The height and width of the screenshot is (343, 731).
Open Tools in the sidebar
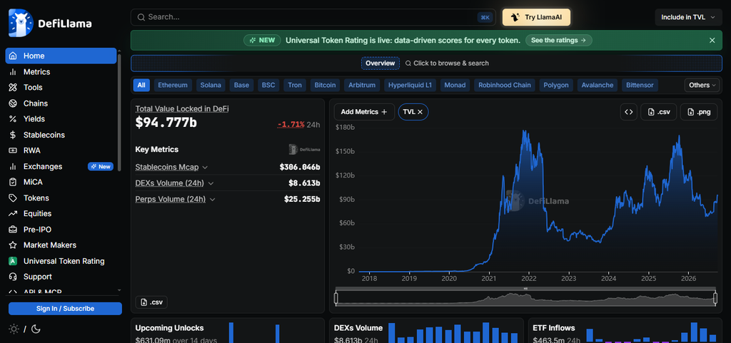pos(61,88)
